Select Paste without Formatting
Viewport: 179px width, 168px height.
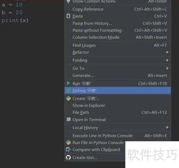(x=118, y=30)
